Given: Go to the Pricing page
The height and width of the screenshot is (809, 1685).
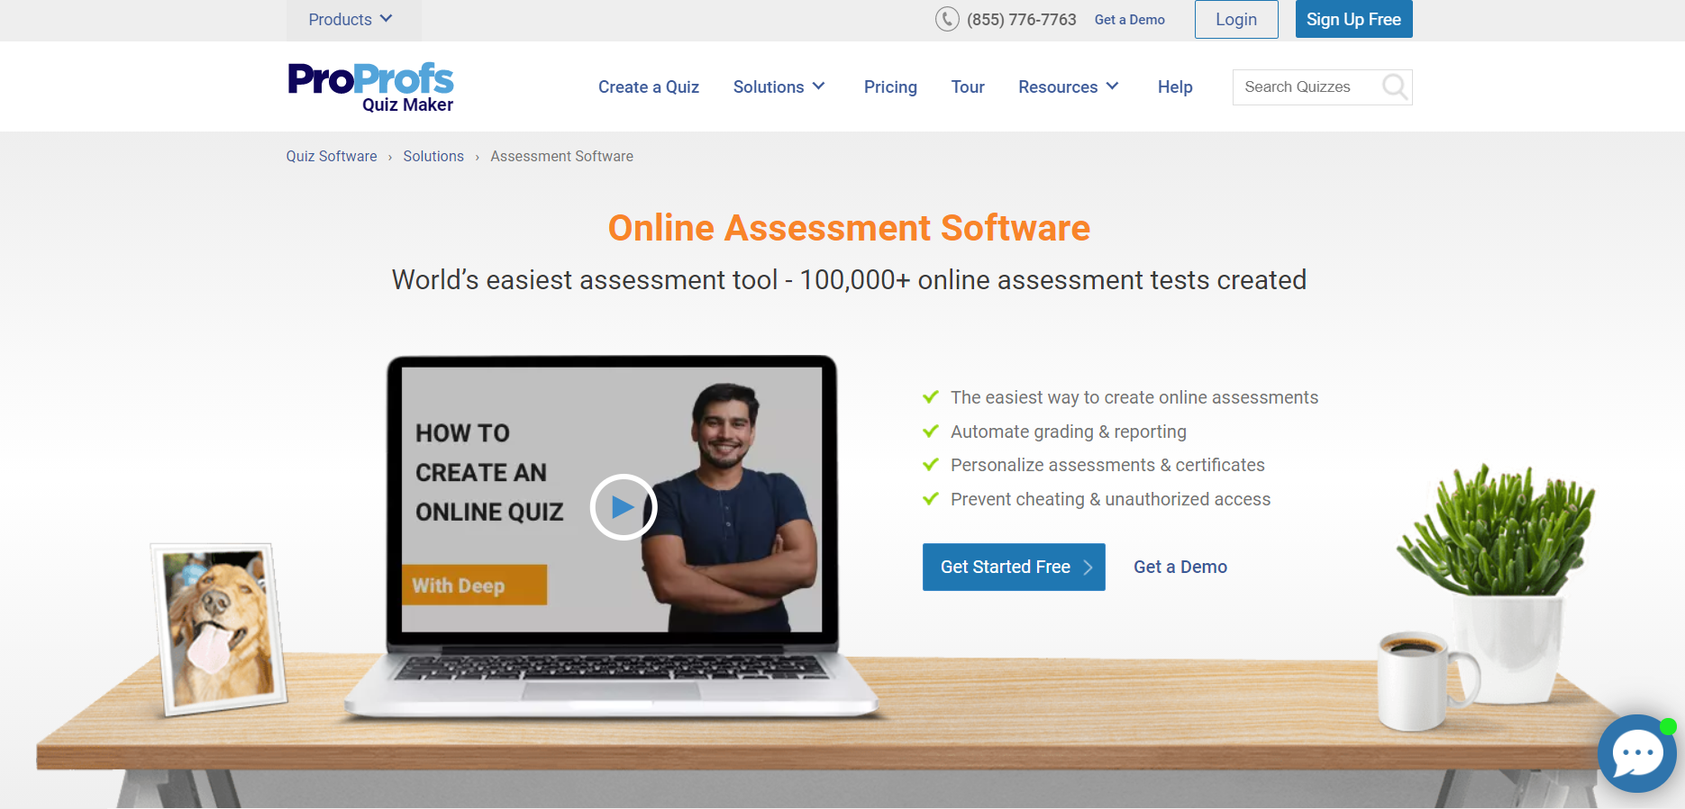Looking at the screenshot, I should coord(889,87).
